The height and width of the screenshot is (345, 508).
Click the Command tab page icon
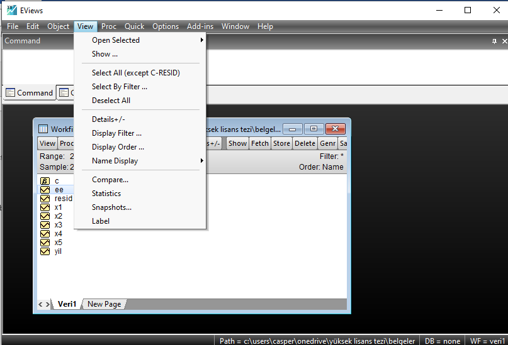10,93
